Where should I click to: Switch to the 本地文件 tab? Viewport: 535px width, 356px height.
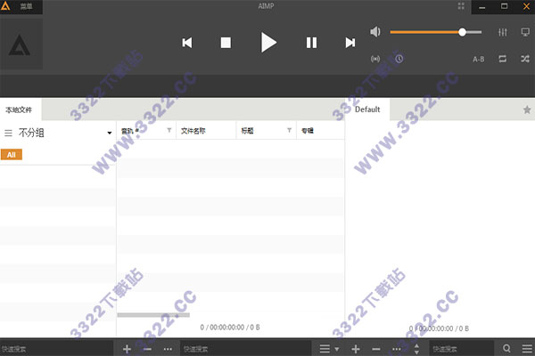pyautogui.click(x=19, y=109)
